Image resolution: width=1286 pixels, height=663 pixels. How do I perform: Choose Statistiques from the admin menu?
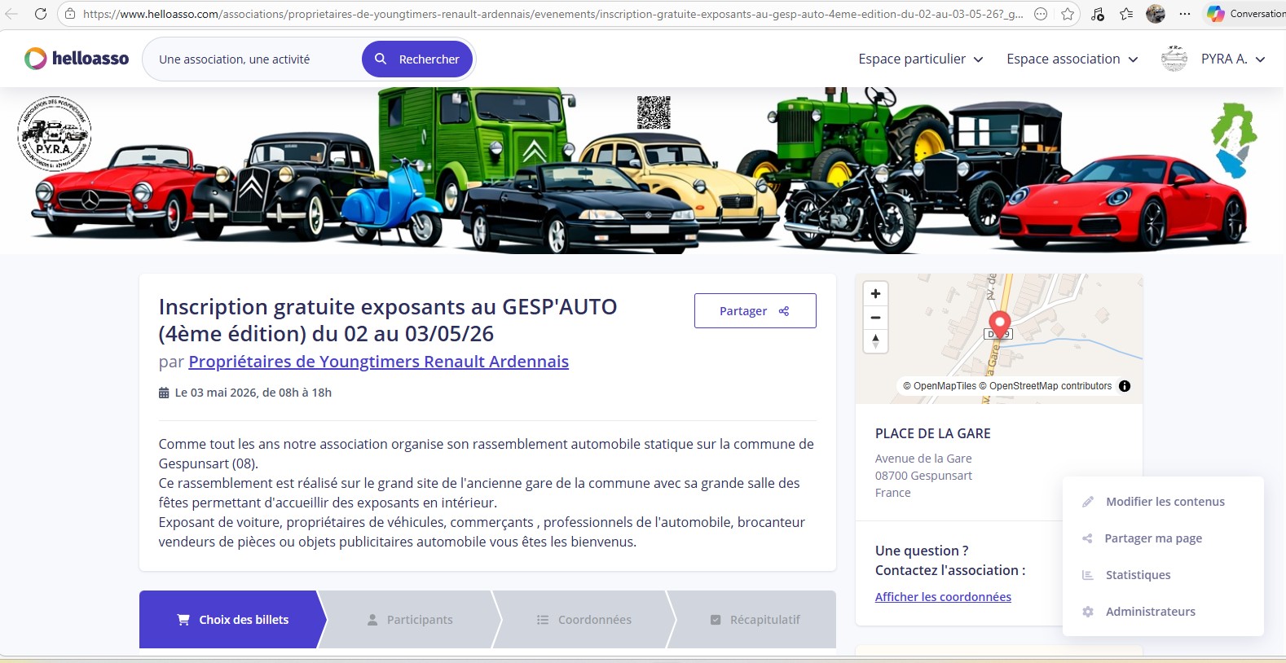(x=1138, y=575)
